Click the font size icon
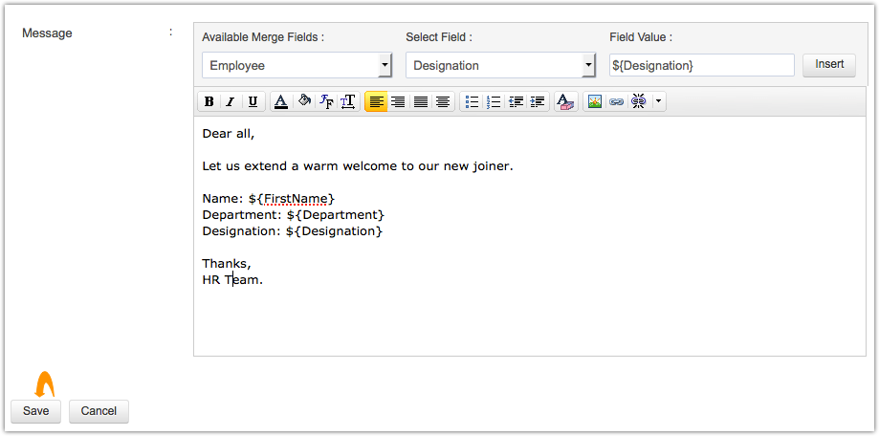Image resolution: width=879 pixels, height=436 pixels. (x=348, y=101)
